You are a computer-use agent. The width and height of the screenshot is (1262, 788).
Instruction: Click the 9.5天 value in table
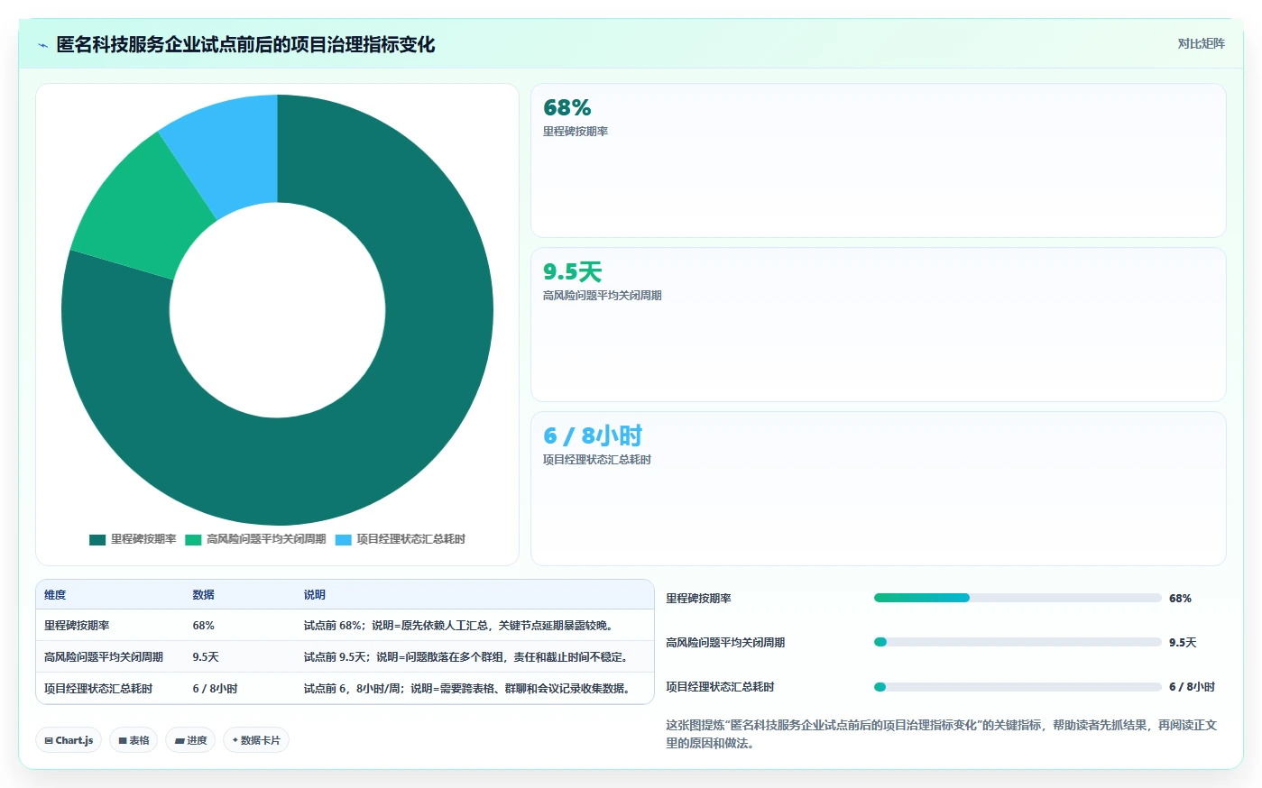pos(206,657)
